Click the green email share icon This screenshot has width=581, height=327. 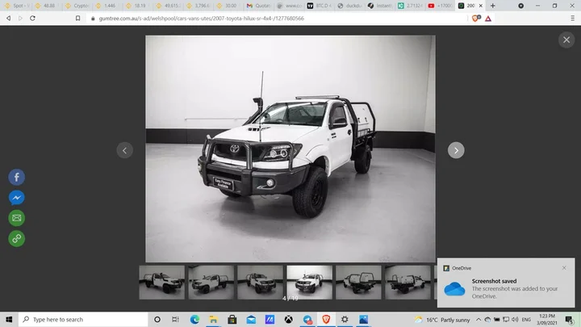(x=16, y=218)
